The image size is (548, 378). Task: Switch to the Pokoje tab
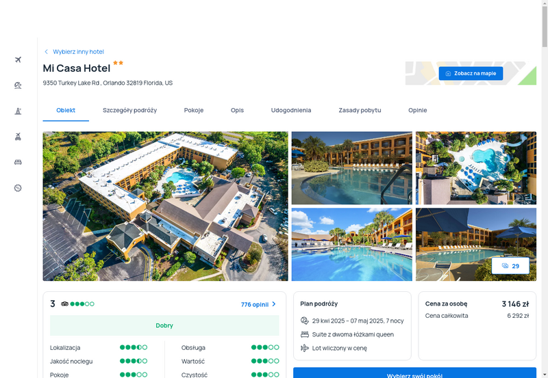click(194, 110)
